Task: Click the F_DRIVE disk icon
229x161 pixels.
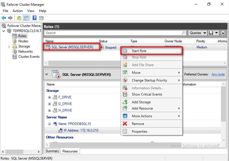Action: click(55, 97)
